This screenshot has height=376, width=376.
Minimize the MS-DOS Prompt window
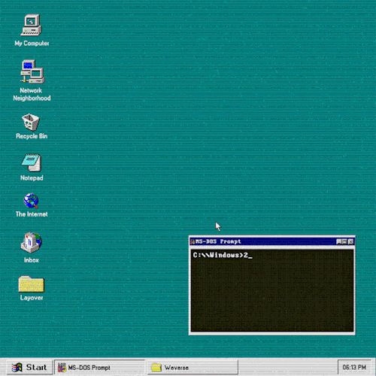click(x=338, y=241)
